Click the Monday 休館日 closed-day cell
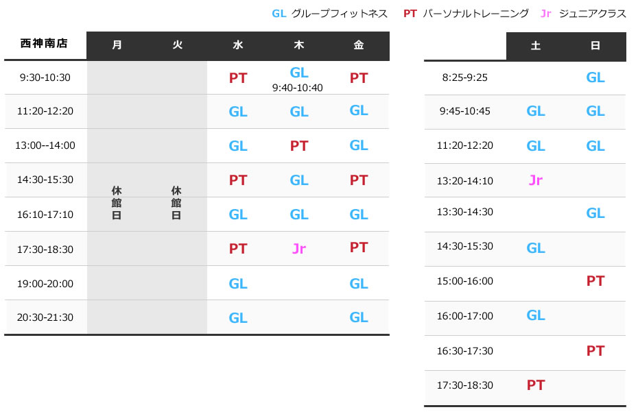638x414 pixels. tap(117, 202)
